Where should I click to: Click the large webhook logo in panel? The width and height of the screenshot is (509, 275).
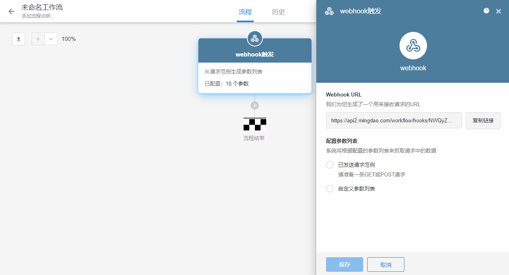[413, 46]
